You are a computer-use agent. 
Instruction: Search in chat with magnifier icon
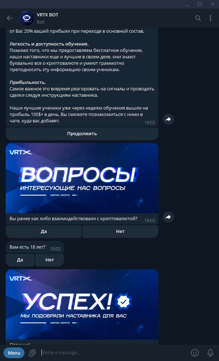[x=198, y=18]
